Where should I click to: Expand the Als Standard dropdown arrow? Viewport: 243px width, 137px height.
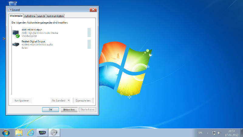(x=69, y=100)
